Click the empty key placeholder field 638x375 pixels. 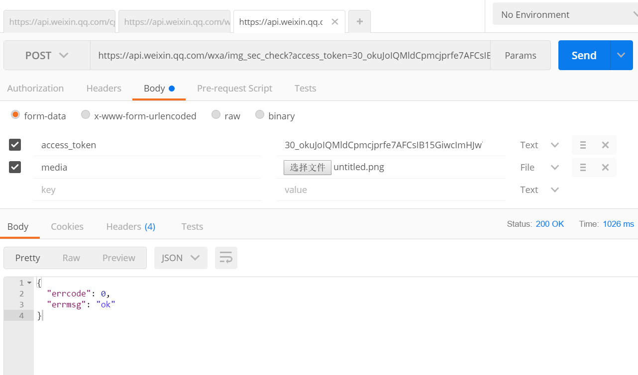point(148,190)
